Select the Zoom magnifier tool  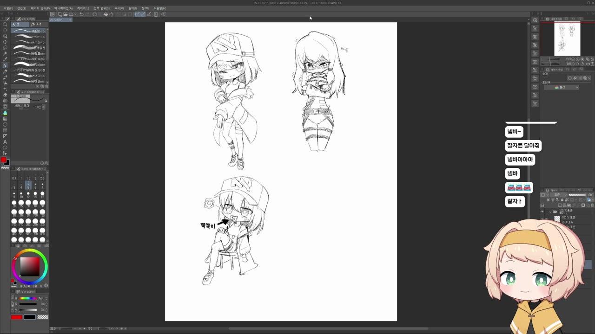pos(5,24)
